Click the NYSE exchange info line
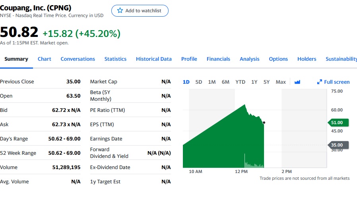 [x=52, y=15]
